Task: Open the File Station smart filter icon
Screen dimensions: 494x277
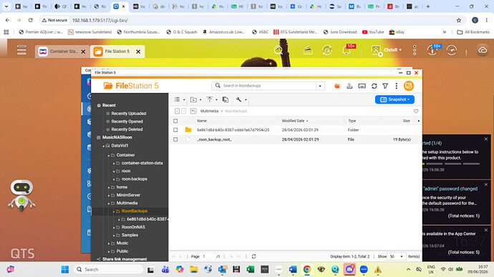Action: pos(385,86)
